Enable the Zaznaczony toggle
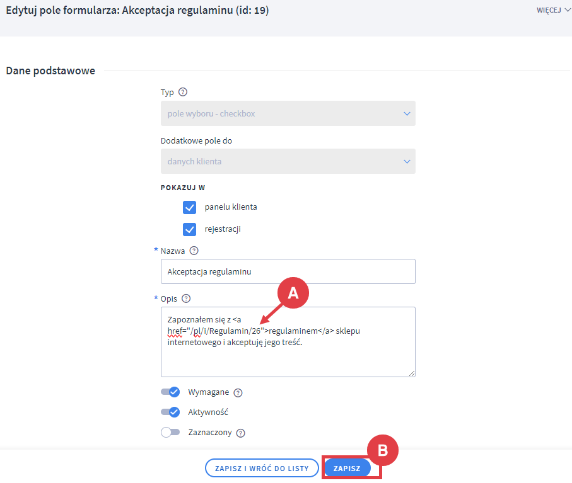The width and height of the screenshot is (572, 483). click(170, 433)
